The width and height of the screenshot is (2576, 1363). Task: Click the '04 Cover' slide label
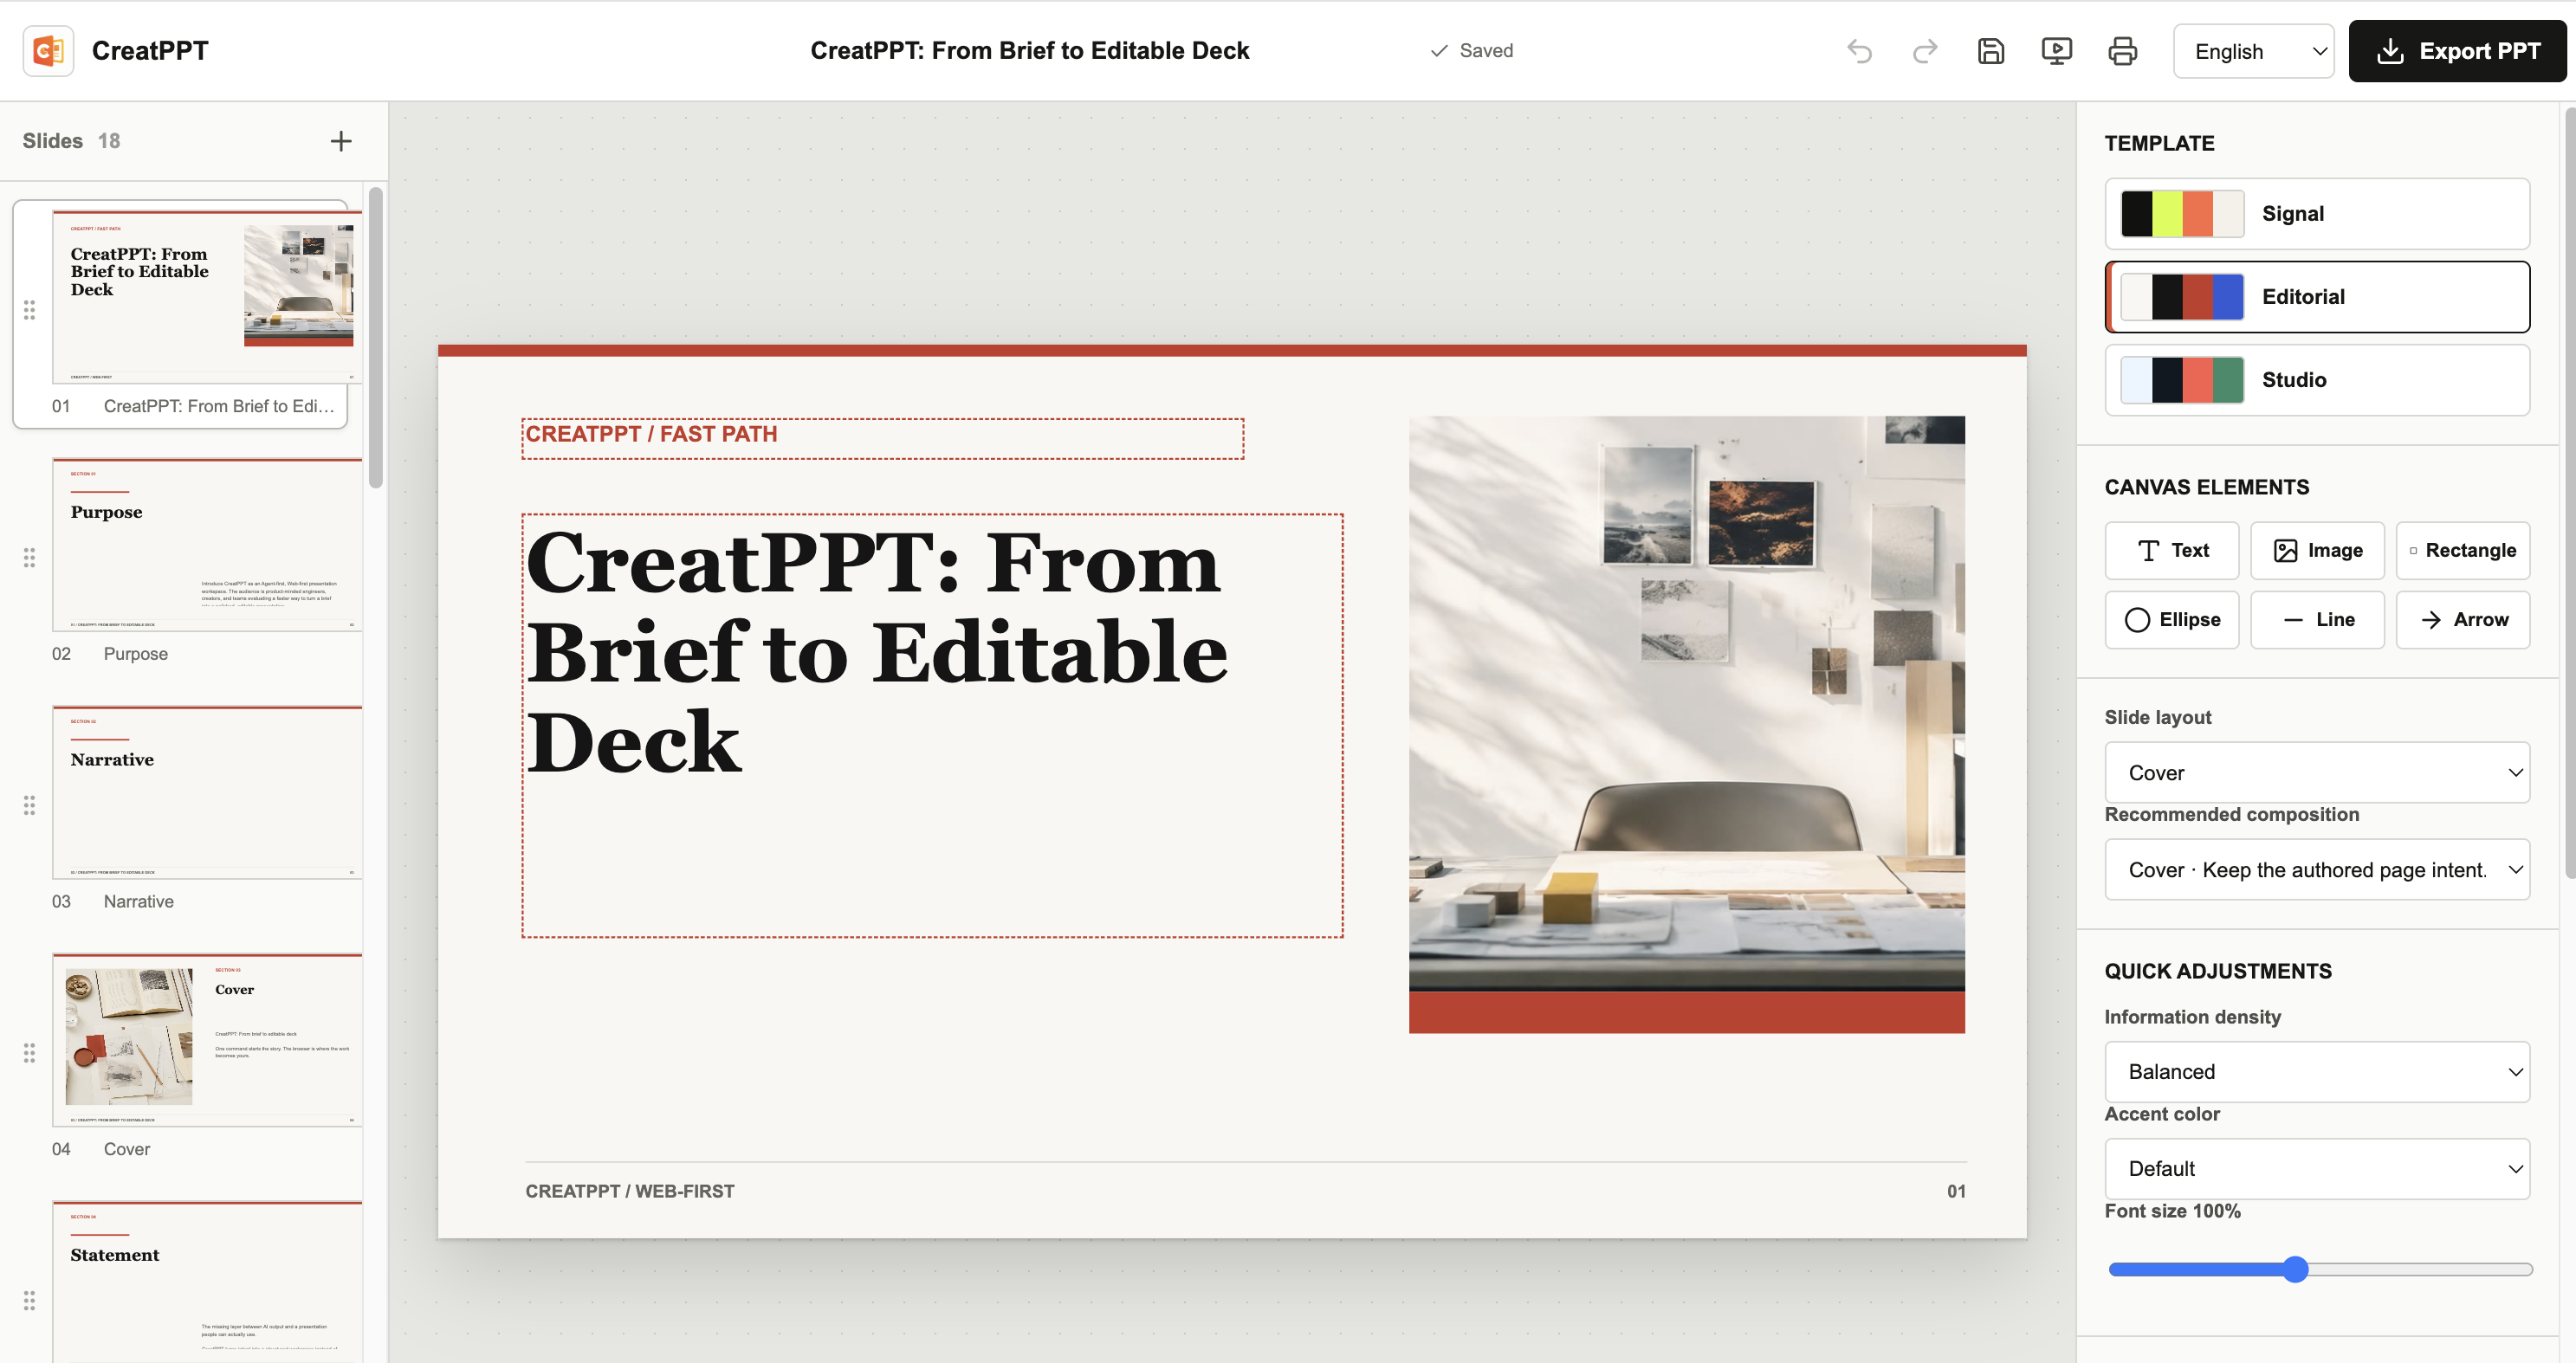pyautogui.click(x=101, y=1149)
